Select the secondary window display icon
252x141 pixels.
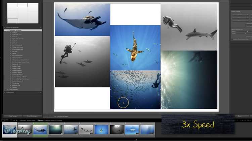pyautogui.click(x=7, y=120)
